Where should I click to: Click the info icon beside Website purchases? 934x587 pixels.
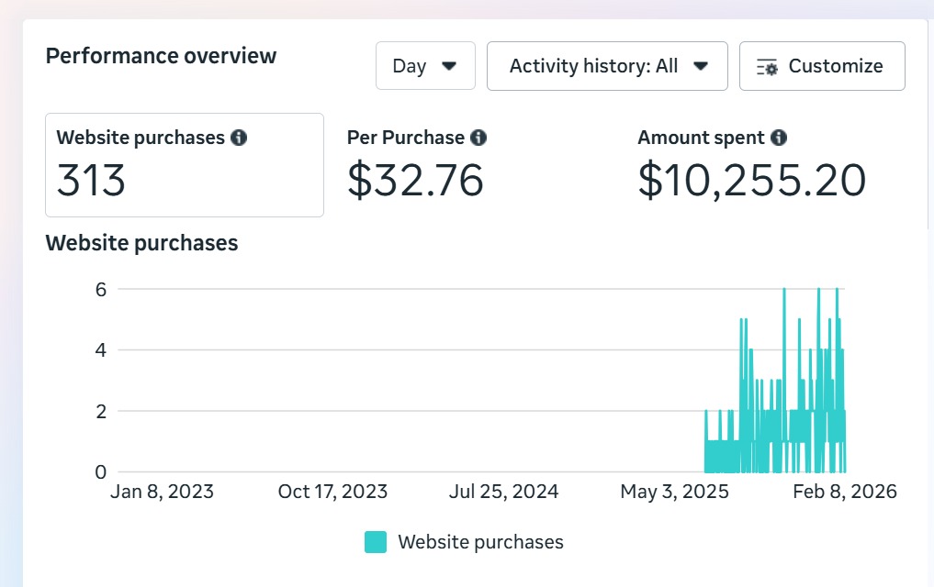click(239, 138)
